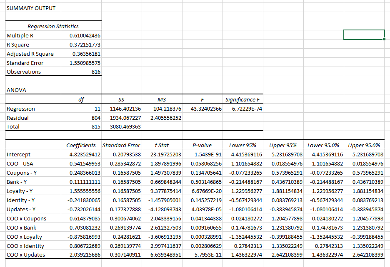Screen dimensions: 390x267
Task: Click the COO x Updates t Stat 6.639348951
Action: (163, 255)
